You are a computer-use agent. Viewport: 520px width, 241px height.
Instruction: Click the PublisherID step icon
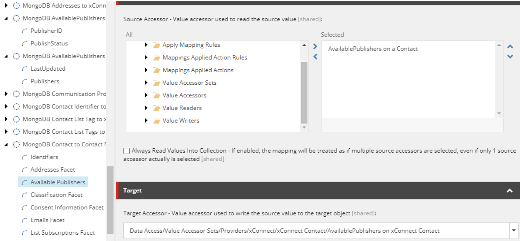24,31
